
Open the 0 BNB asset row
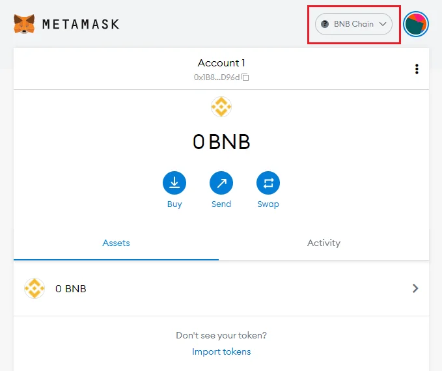221,288
